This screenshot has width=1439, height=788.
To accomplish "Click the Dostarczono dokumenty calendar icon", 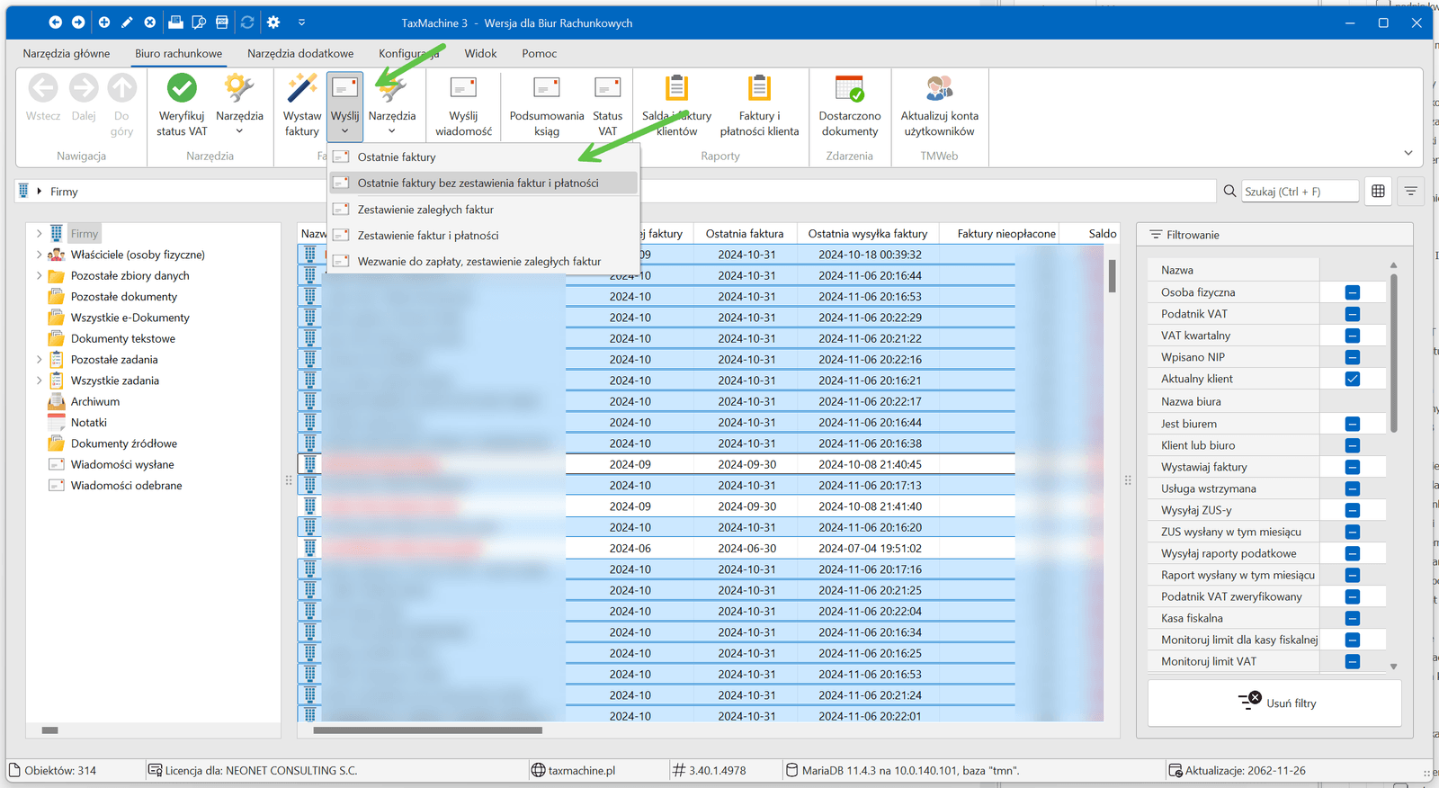I will click(x=849, y=89).
